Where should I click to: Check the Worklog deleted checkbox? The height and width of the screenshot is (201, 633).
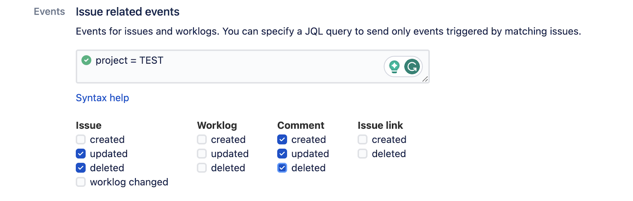[202, 168]
